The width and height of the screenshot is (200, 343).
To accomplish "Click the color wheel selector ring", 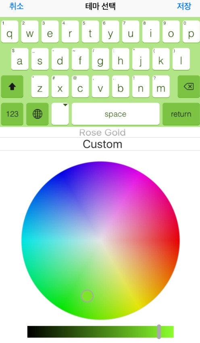I will [x=87, y=296].
